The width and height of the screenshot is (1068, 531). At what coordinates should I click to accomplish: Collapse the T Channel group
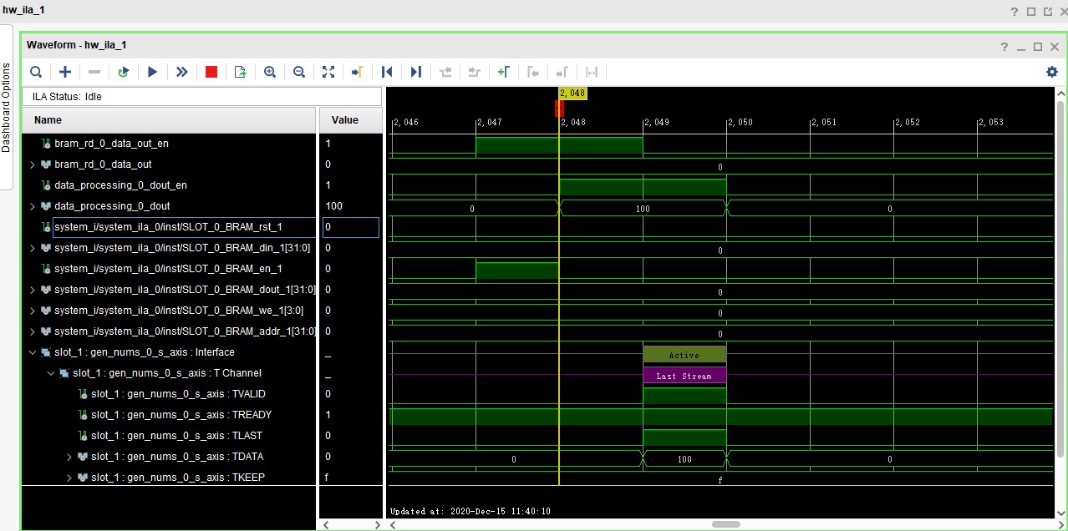[x=50, y=373]
